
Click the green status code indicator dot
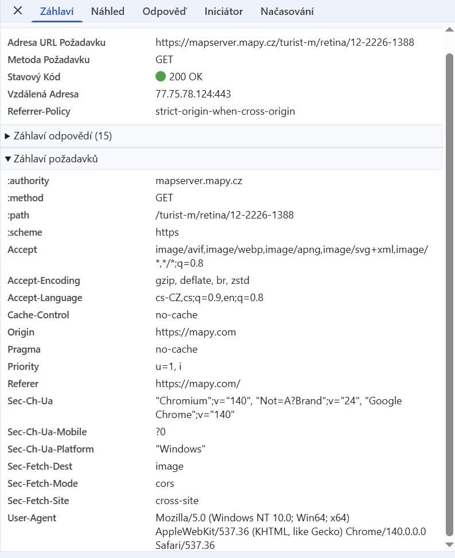point(161,77)
